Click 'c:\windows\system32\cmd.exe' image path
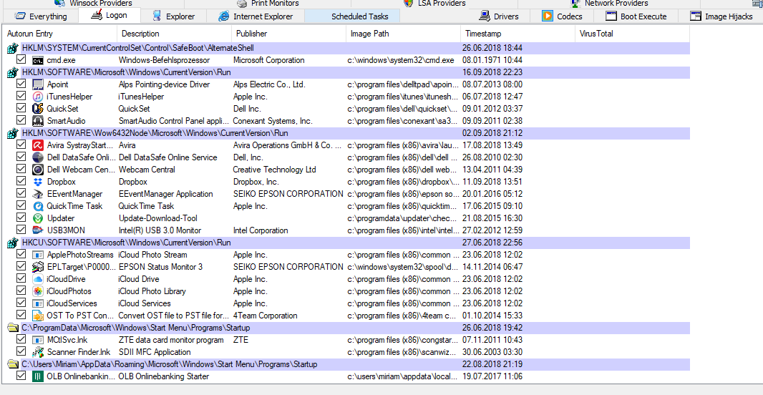 pos(401,60)
